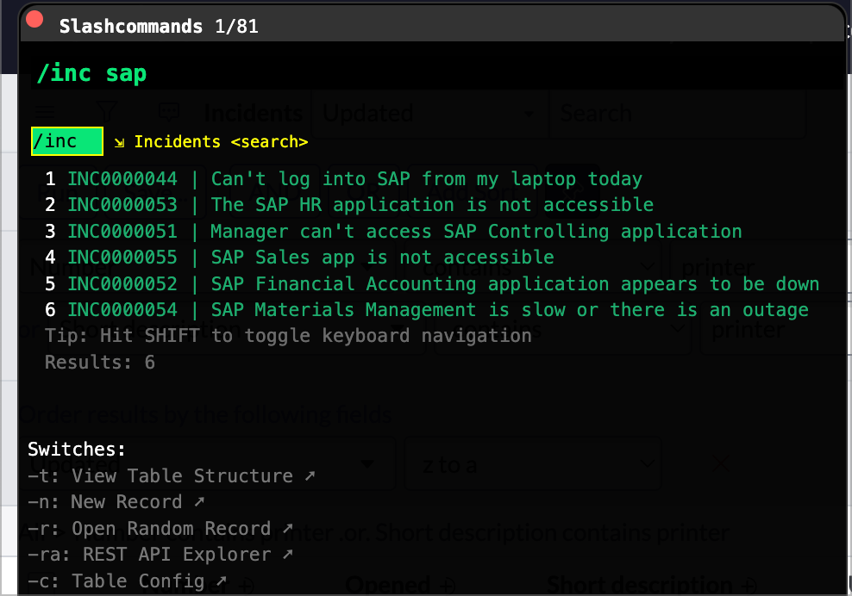Click the X clear icon beside z to a

click(x=720, y=463)
